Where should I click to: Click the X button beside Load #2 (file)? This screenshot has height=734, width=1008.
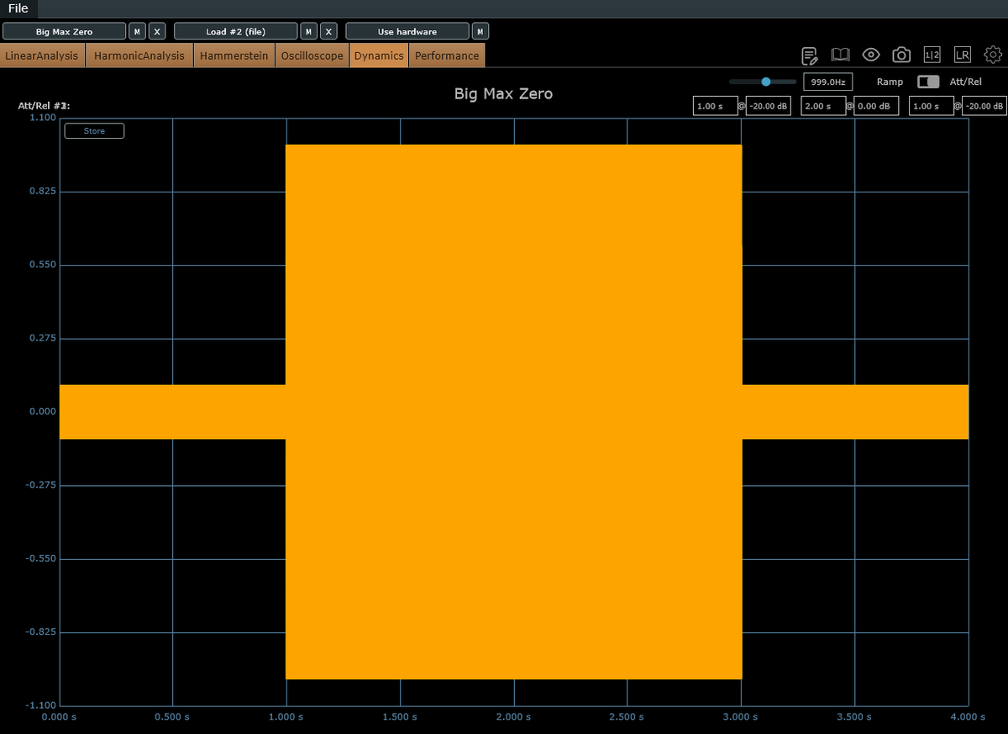(x=329, y=31)
